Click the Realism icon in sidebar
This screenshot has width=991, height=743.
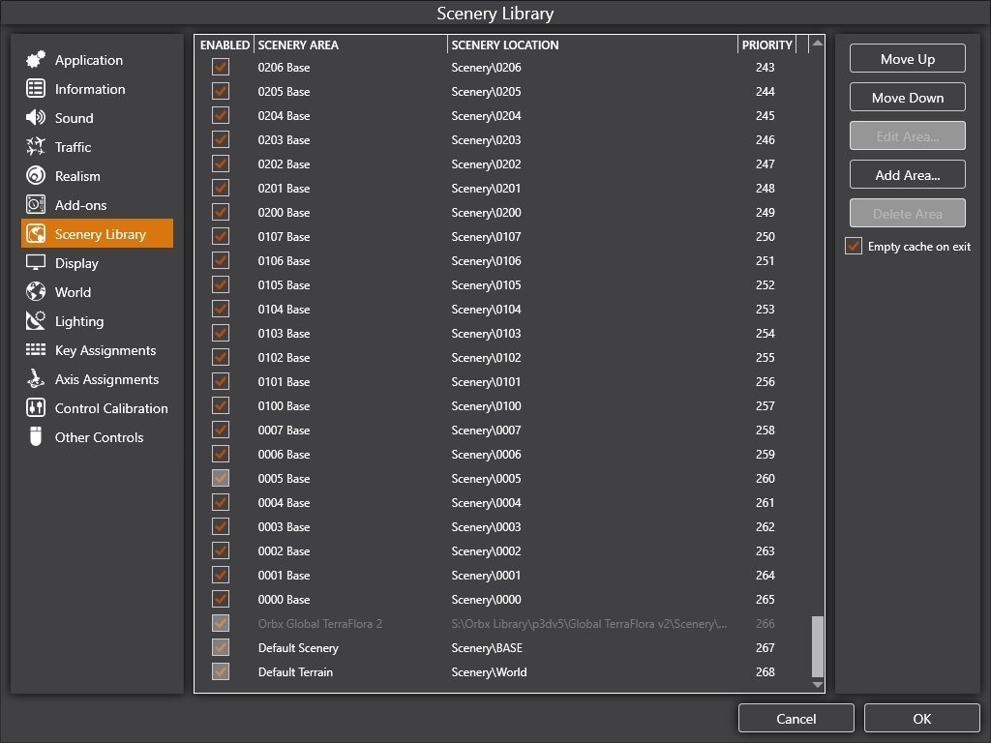36,176
